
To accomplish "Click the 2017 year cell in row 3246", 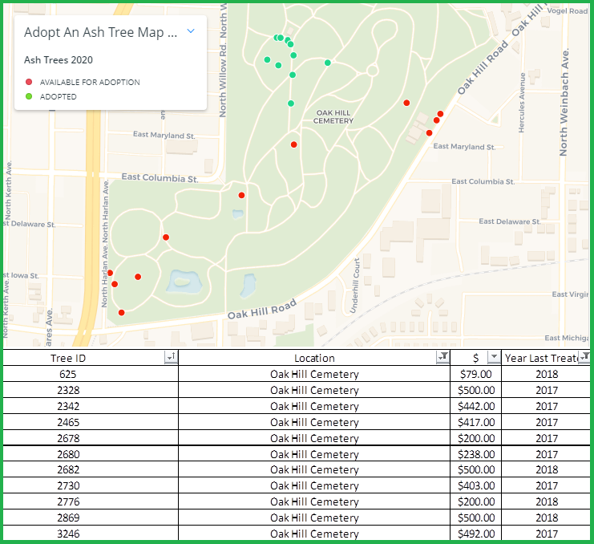I will pyautogui.click(x=546, y=534).
